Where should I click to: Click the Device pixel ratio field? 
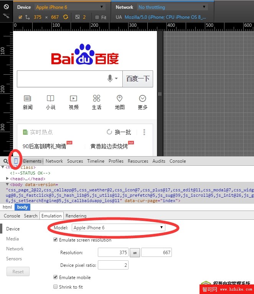tap(113, 265)
